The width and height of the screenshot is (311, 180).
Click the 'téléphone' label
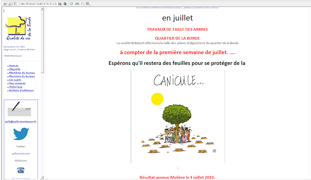point(21,161)
